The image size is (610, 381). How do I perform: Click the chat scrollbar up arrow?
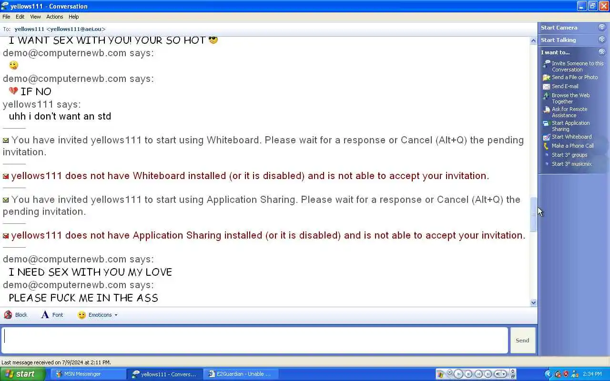pyautogui.click(x=534, y=40)
